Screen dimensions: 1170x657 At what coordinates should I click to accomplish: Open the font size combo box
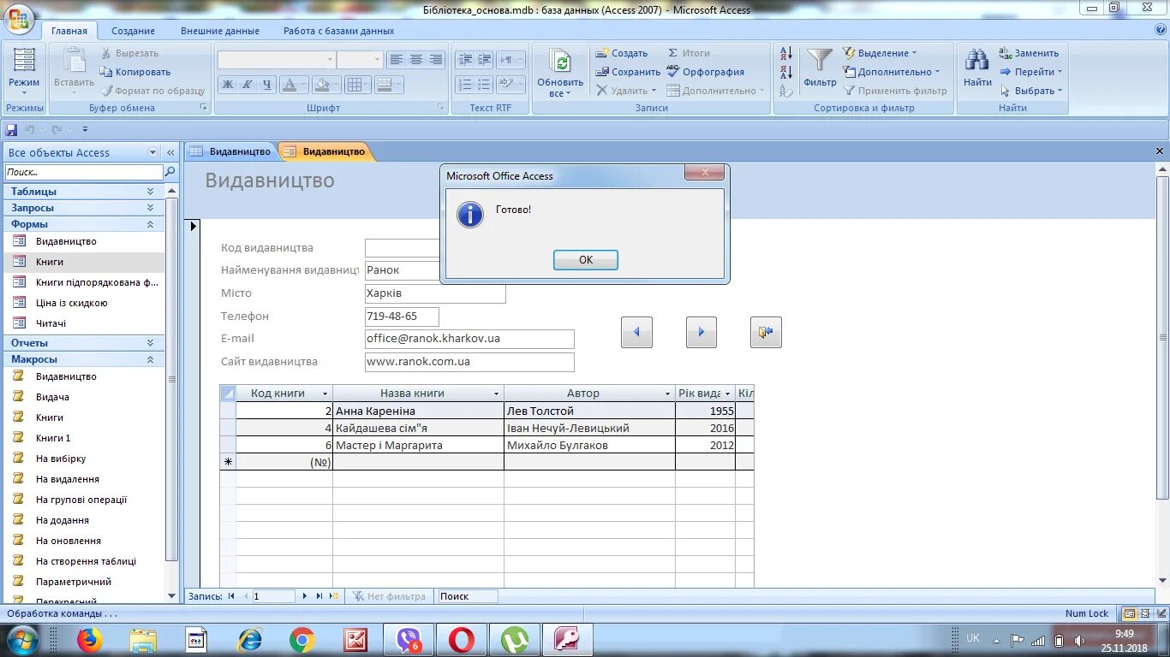click(x=360, y=60)
